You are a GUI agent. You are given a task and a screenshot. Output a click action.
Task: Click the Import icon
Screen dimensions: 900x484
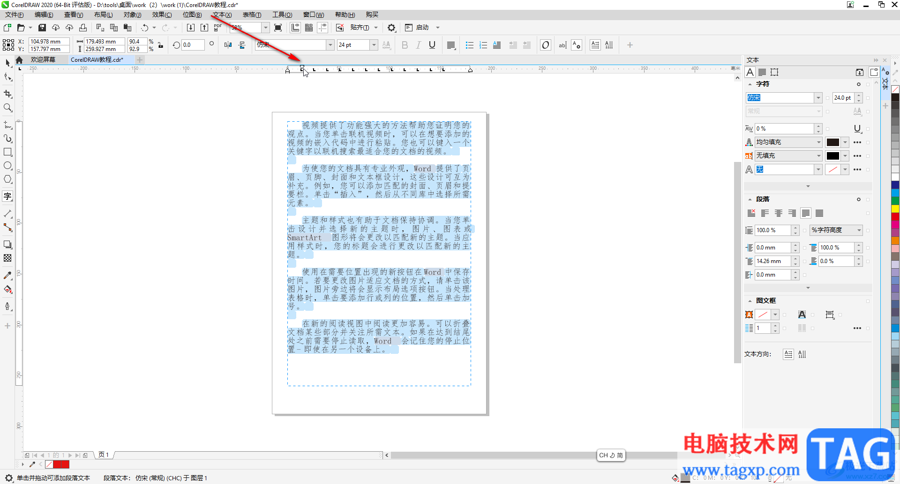[x=191, y=28]
